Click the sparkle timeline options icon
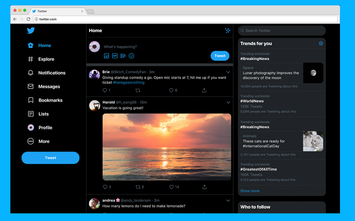Image resolution: width=355 pixels, height=221 pixels. click(x=228, y=31)
